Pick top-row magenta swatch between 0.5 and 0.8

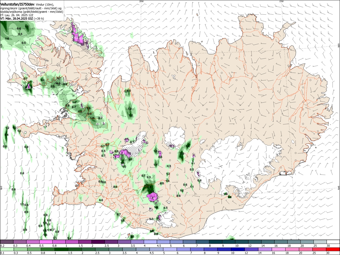[46, 242]
